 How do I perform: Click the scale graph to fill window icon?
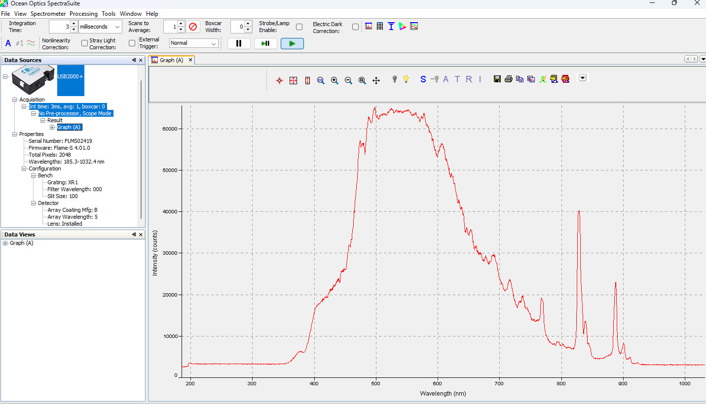[x=294, y=80]
